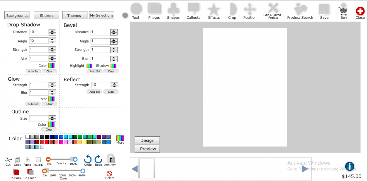Open the Drop Shadow color picker
Viewport: 368px width, 181px height.
coord(51,65)
